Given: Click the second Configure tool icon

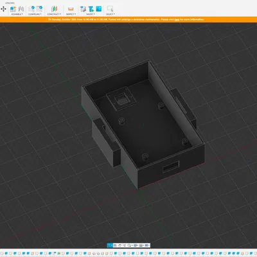Looking at the screenshot, I should click(39, 9).
